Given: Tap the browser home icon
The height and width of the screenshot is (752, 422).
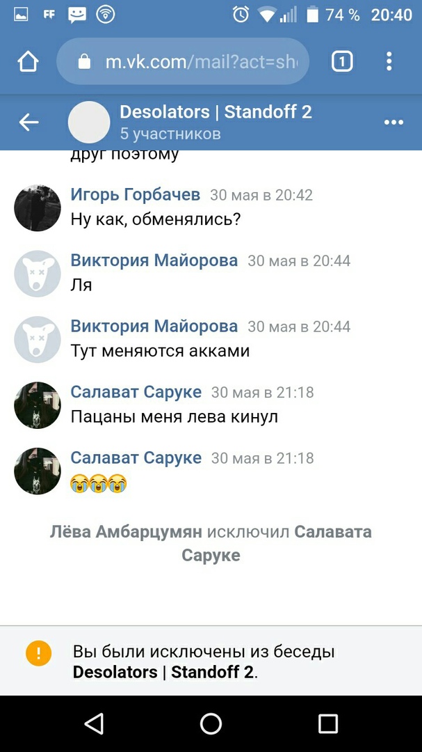Looking at the screenshot, I should pyautogui.click(x=28, y=62).
